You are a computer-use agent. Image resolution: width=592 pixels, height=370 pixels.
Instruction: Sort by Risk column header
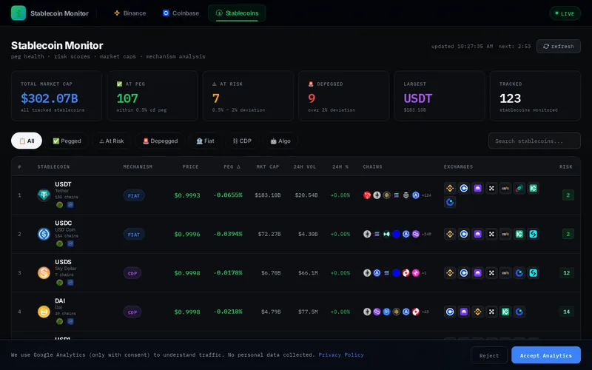565,167
